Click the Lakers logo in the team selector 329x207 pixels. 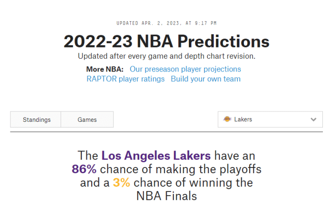click(227, 119)
